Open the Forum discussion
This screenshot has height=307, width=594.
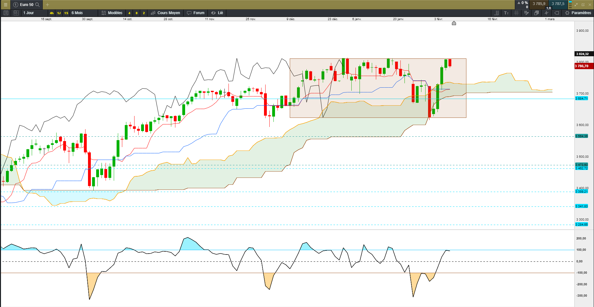click(x=196, y=13)
